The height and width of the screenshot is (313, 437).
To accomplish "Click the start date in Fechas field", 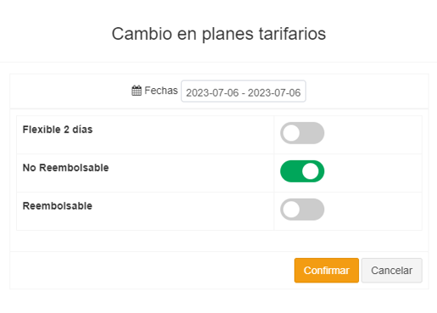I will [x=212, y=92].
